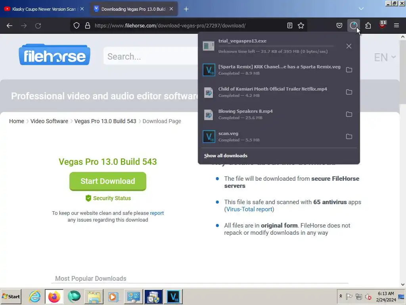Open the extensions puzzle icon

tap(368, 25)
